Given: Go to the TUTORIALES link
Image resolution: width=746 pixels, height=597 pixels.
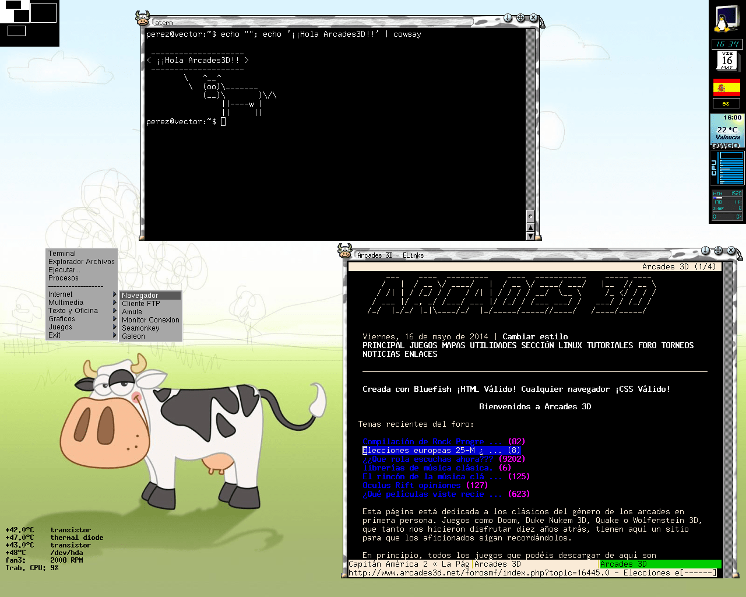Looking at the screenshot, I should [x=610, y=346].
